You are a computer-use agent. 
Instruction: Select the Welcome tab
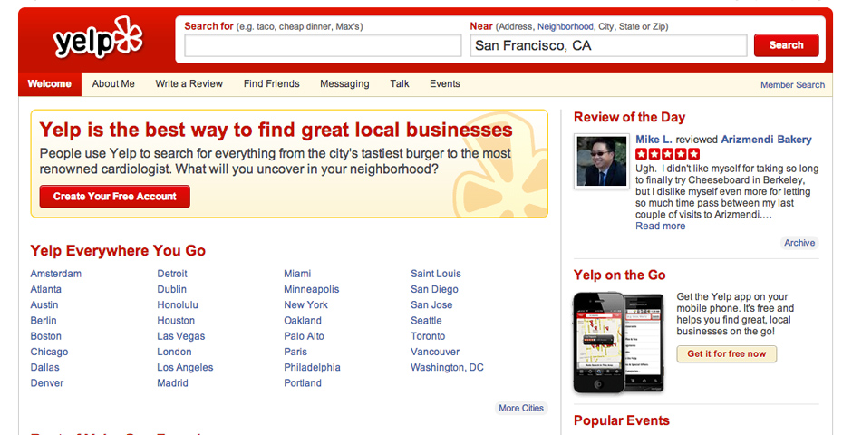pyautogui.click(x=50, y=84)
